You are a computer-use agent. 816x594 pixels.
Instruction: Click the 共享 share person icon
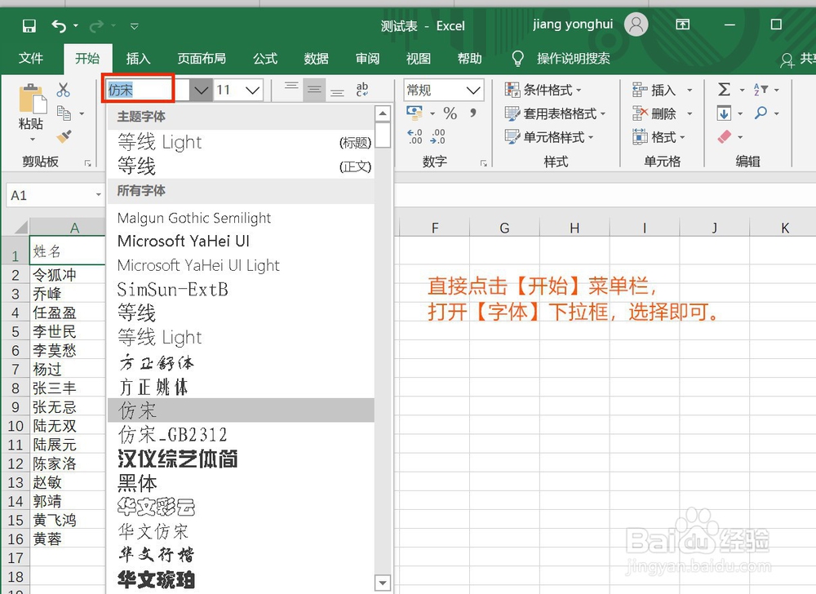click(787, 60)
